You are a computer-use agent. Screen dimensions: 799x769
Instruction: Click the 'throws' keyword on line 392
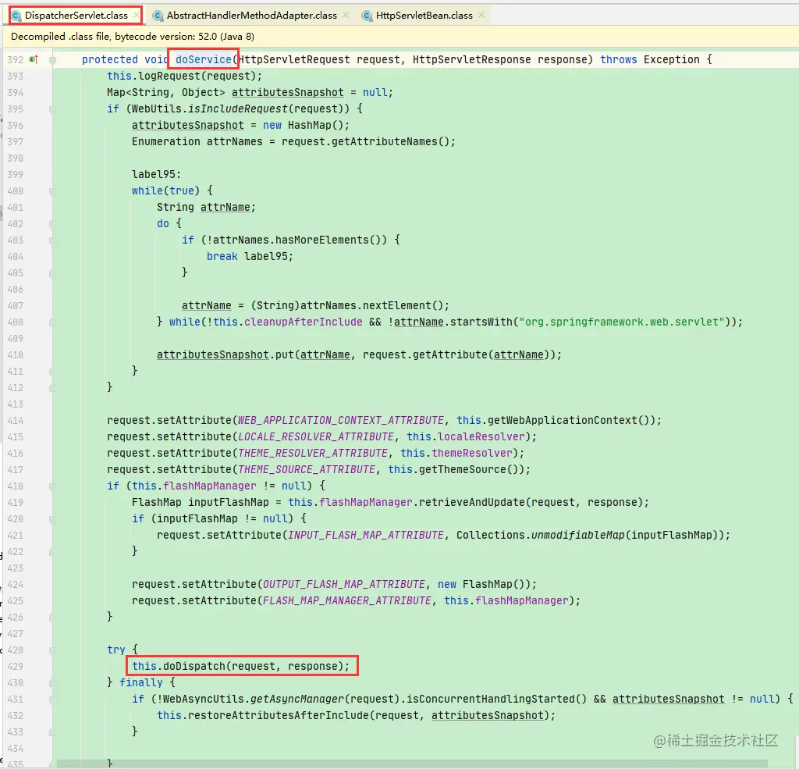618,59
